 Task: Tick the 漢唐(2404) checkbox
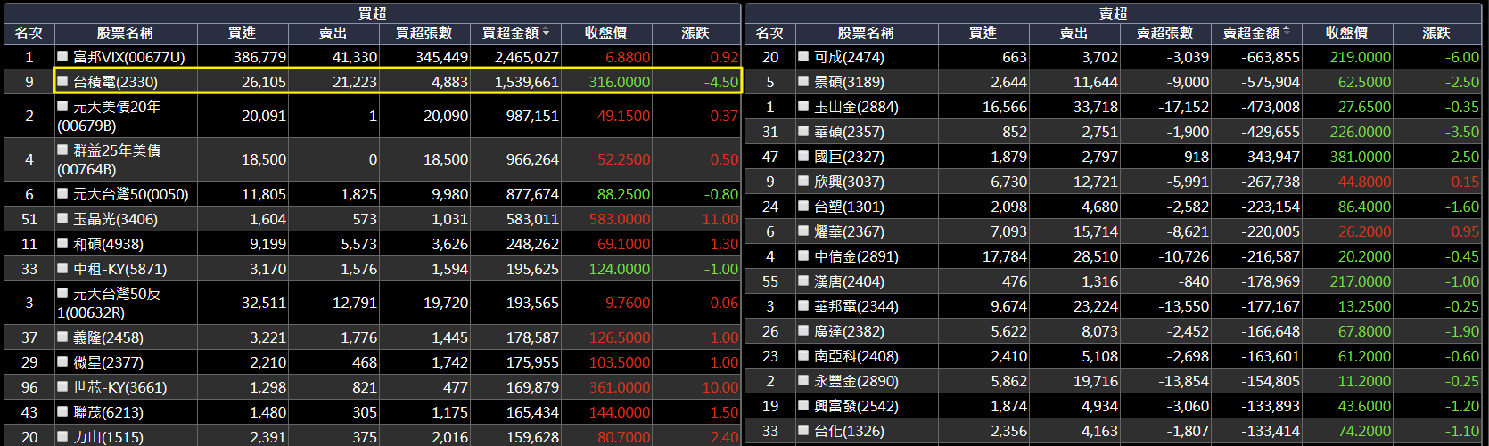[x=803, y=280]
